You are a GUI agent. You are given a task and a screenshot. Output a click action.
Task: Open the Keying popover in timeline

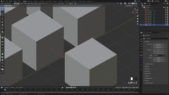13,88
